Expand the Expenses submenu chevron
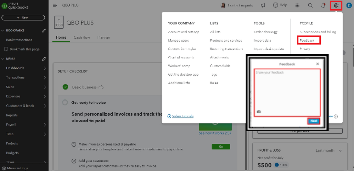The height and width of the screenshot is (171, 354). 45,96
